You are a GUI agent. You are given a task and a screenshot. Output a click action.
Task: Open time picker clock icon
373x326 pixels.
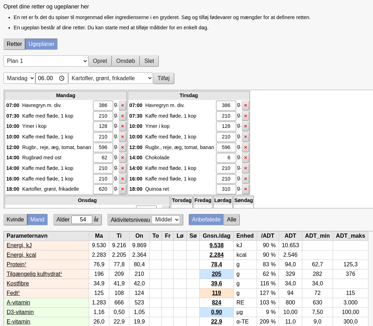tap(62, 78)
